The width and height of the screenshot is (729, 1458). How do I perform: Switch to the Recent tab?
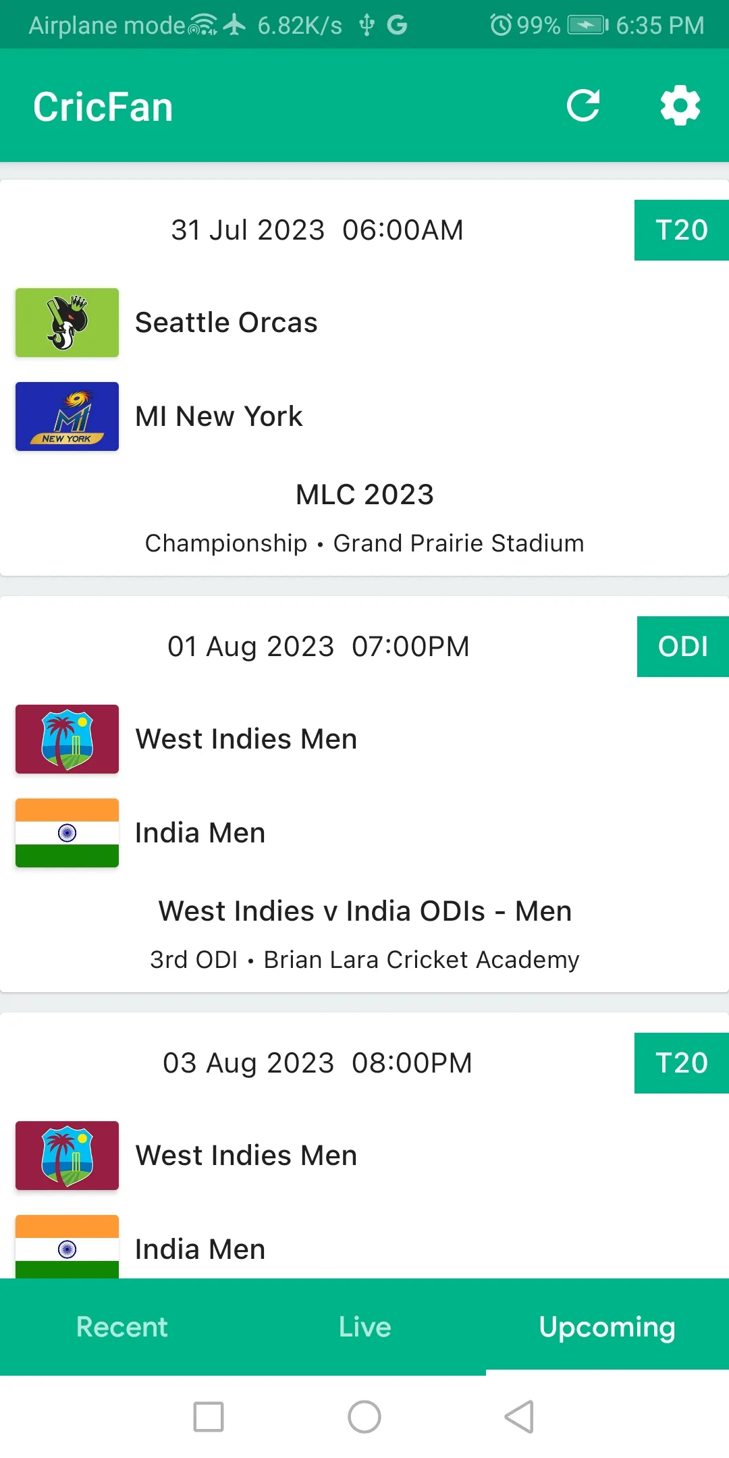[x=122, y=1327]
